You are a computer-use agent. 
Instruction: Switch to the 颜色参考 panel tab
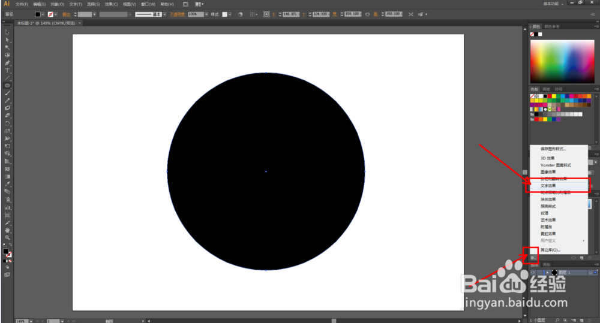552,27
